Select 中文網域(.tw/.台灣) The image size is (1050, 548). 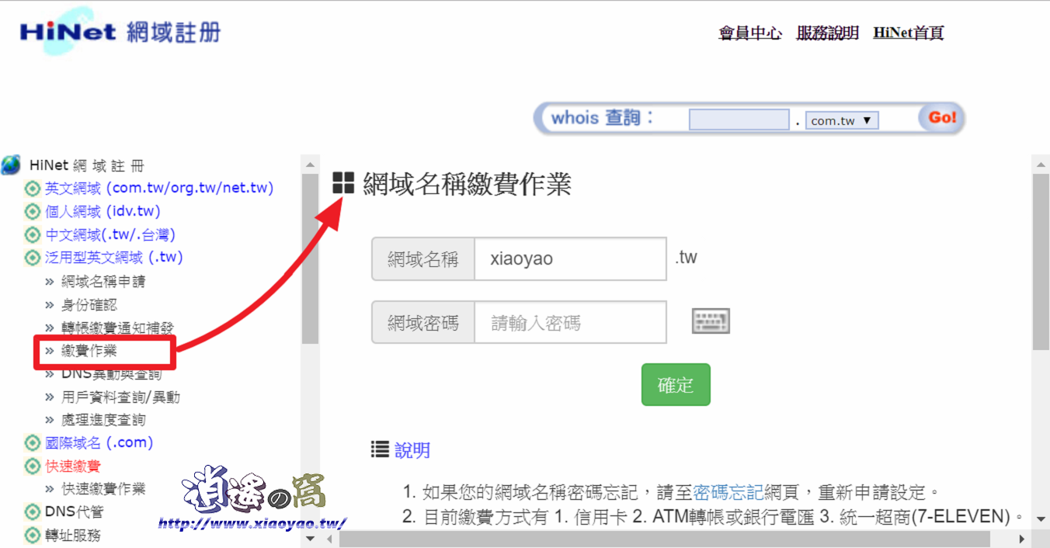pos(110,234)
